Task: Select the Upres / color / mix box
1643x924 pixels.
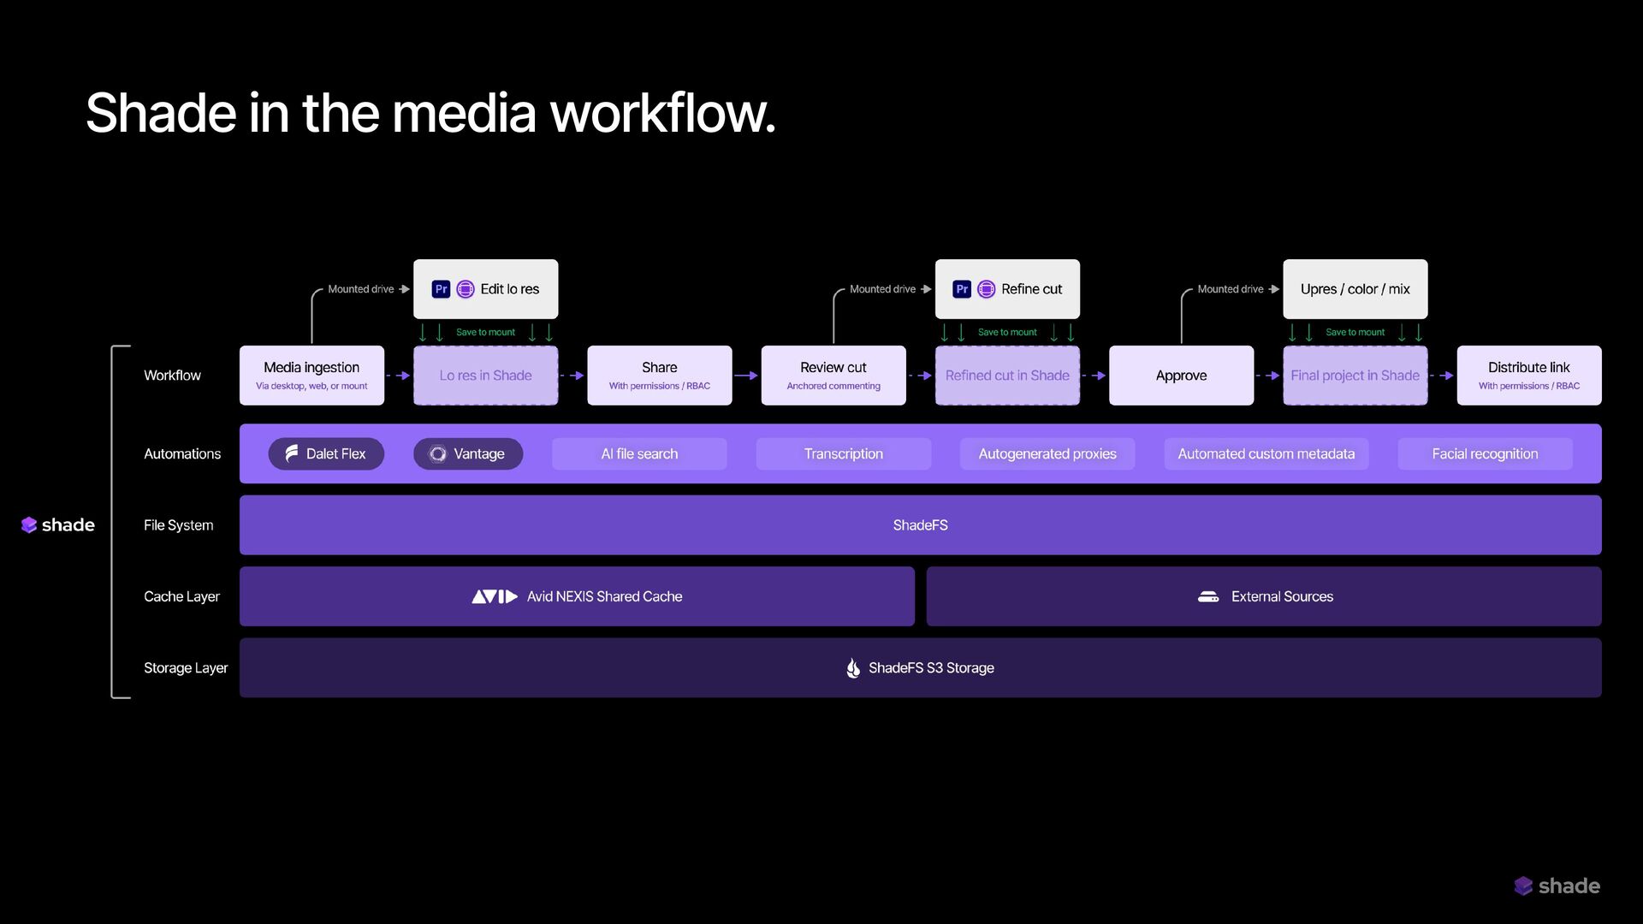Action: point(1355,289)
